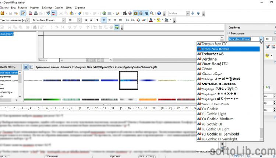
Task: Apply yellow highlighting marker color
Action: [159, 20]
